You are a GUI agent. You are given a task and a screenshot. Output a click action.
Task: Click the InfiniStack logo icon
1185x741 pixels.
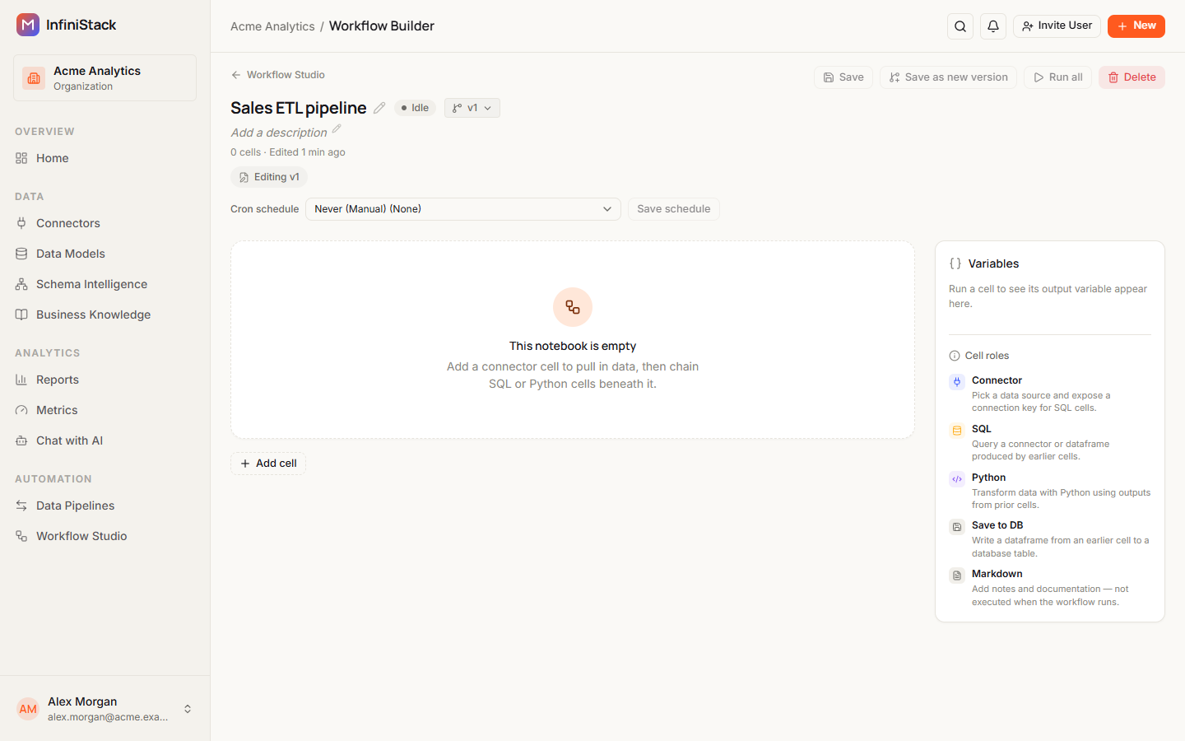[28, 25]
